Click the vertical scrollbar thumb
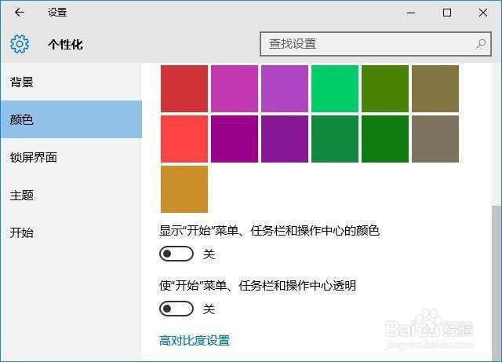Viewport: 502px width, 362px height. coord(497,283)
